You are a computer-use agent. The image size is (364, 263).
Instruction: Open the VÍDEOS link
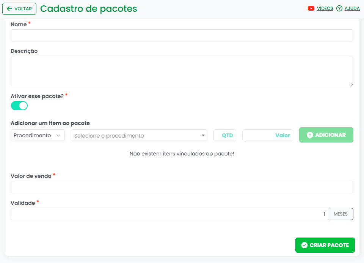(325, 8)
